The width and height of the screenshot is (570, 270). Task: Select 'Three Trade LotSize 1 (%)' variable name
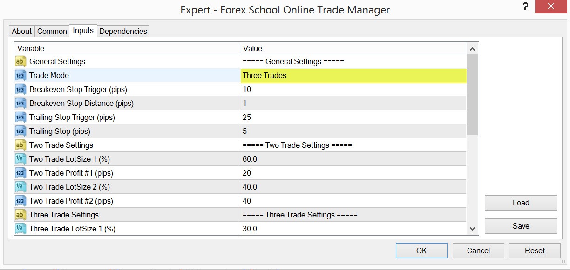(x=72, y=229)
